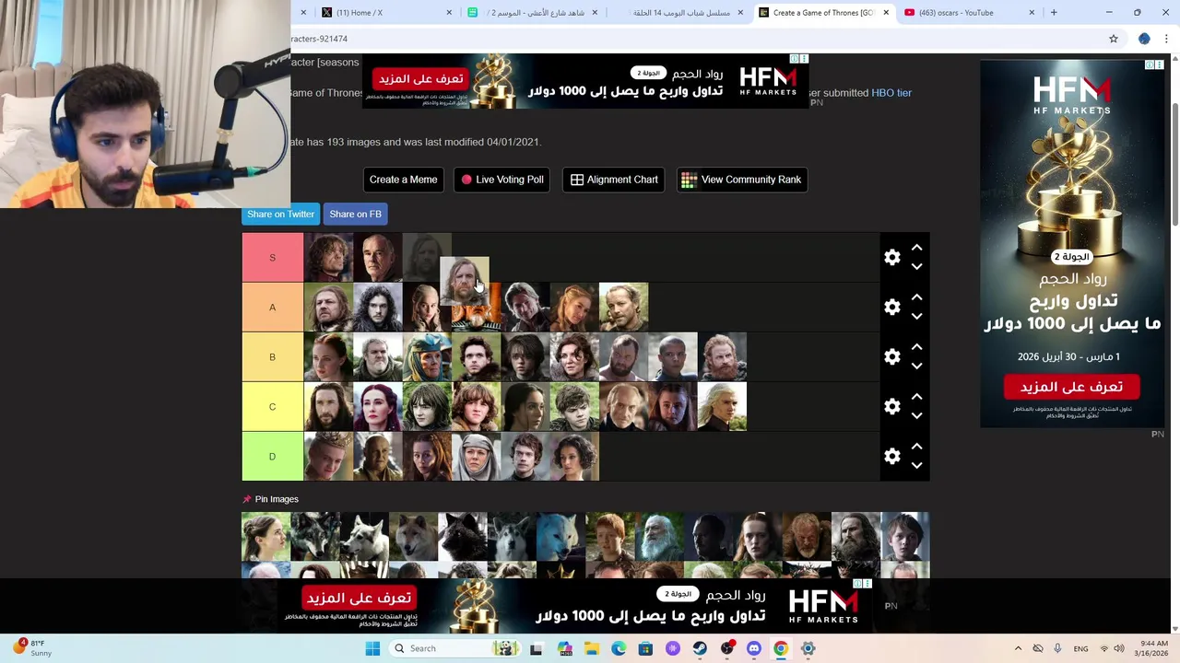1180x663 pixels.
Task: Show hidden system tray icons
Action: click(x=1018, y=648)
